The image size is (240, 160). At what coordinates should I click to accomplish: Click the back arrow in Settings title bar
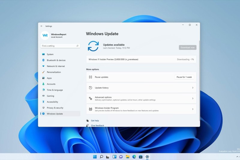click(x=41, y=26)
